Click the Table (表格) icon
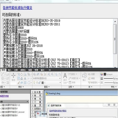Screen dimensions: 118x118 click(70, 83)
